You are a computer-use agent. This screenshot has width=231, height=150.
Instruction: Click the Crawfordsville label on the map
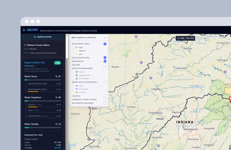[155, 113]
